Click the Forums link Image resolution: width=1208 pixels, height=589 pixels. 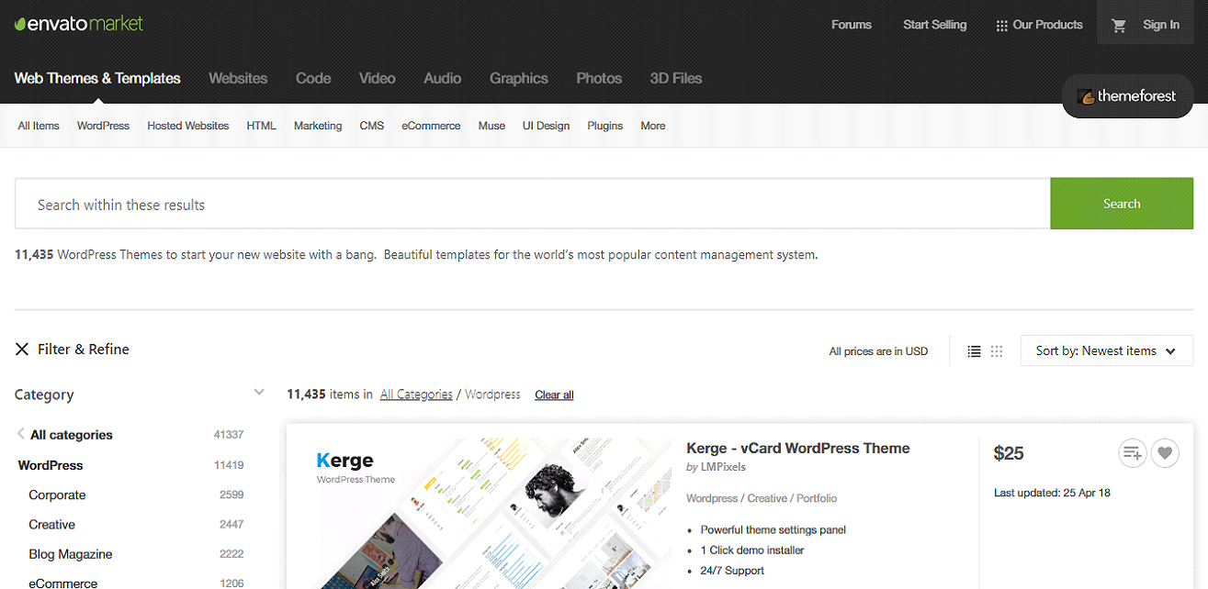852,25
